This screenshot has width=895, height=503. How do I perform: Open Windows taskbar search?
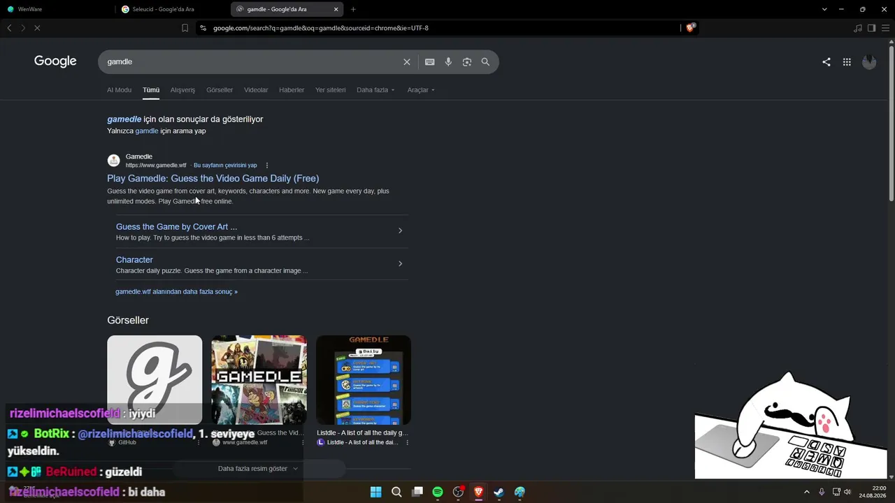(396, 492)
